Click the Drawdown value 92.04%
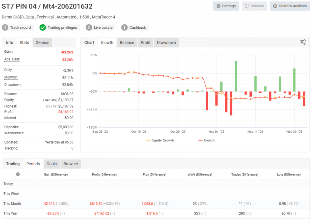311x219 pixels. 68,85
